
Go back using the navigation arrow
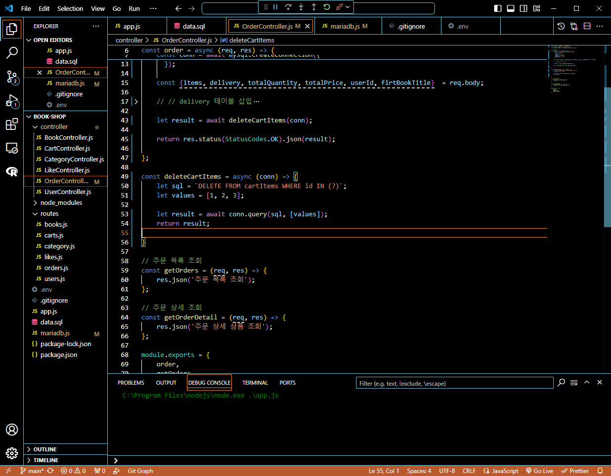coord(178,8)
